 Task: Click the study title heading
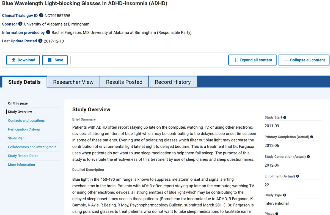(x=85, y=4)
